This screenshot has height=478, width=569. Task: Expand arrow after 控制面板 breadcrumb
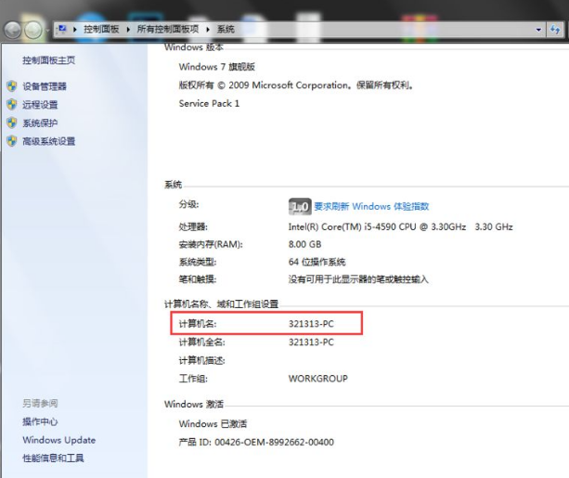(x=128, y=30)
